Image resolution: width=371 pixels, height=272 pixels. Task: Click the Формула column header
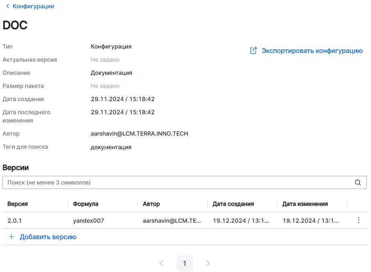coord(86,204)
